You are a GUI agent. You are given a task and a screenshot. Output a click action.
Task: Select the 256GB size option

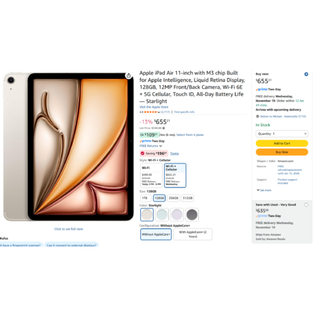pyautogui.click(x=173, y=198)
